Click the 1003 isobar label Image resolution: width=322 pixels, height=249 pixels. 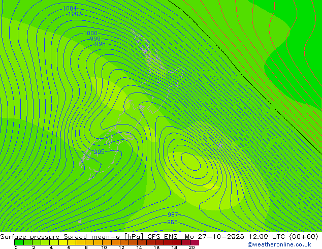75,14
